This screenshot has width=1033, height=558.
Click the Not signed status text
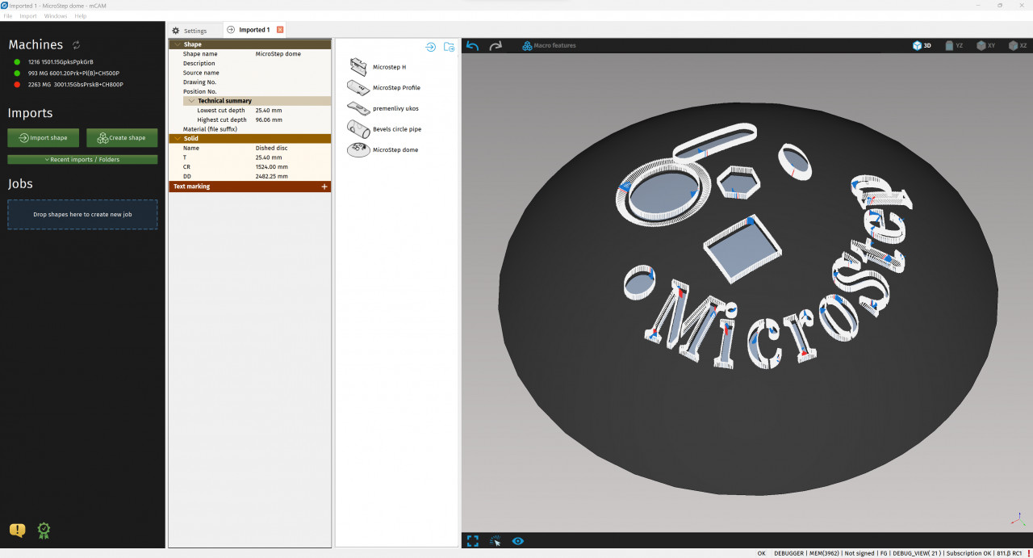click(859, 553)
